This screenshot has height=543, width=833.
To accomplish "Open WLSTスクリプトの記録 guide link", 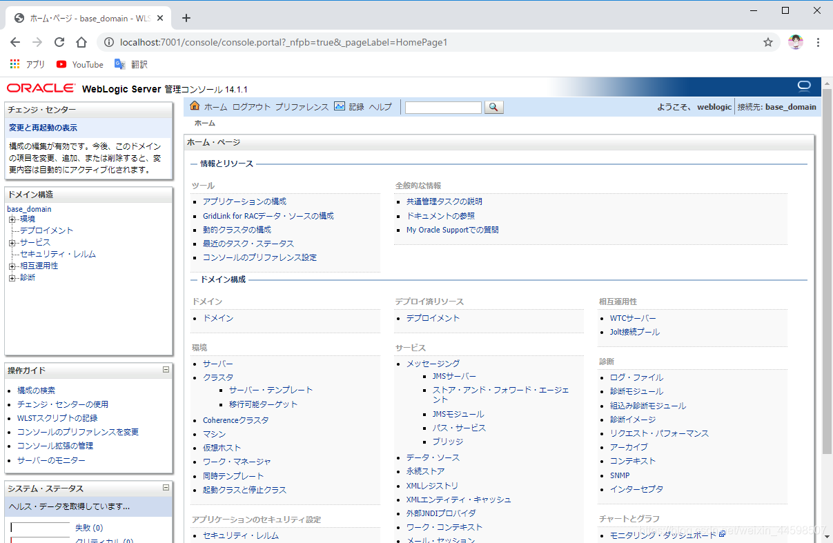I will pyautogui.click(x=57, y=418).
